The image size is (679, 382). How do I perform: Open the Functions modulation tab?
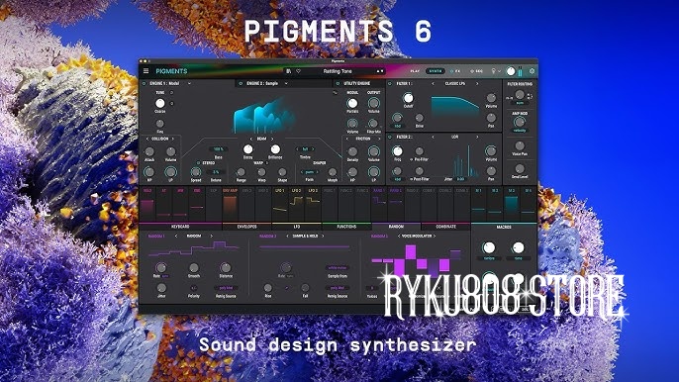coord(346,227)
